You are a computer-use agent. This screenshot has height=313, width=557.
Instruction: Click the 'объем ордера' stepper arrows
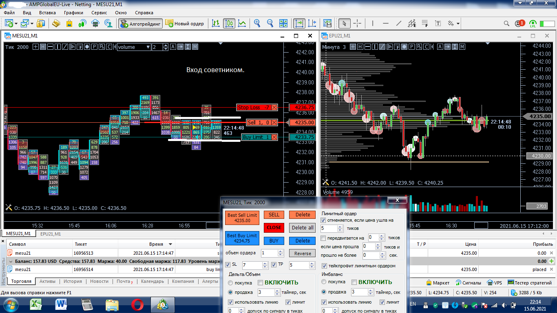click(x=280, y=253)
